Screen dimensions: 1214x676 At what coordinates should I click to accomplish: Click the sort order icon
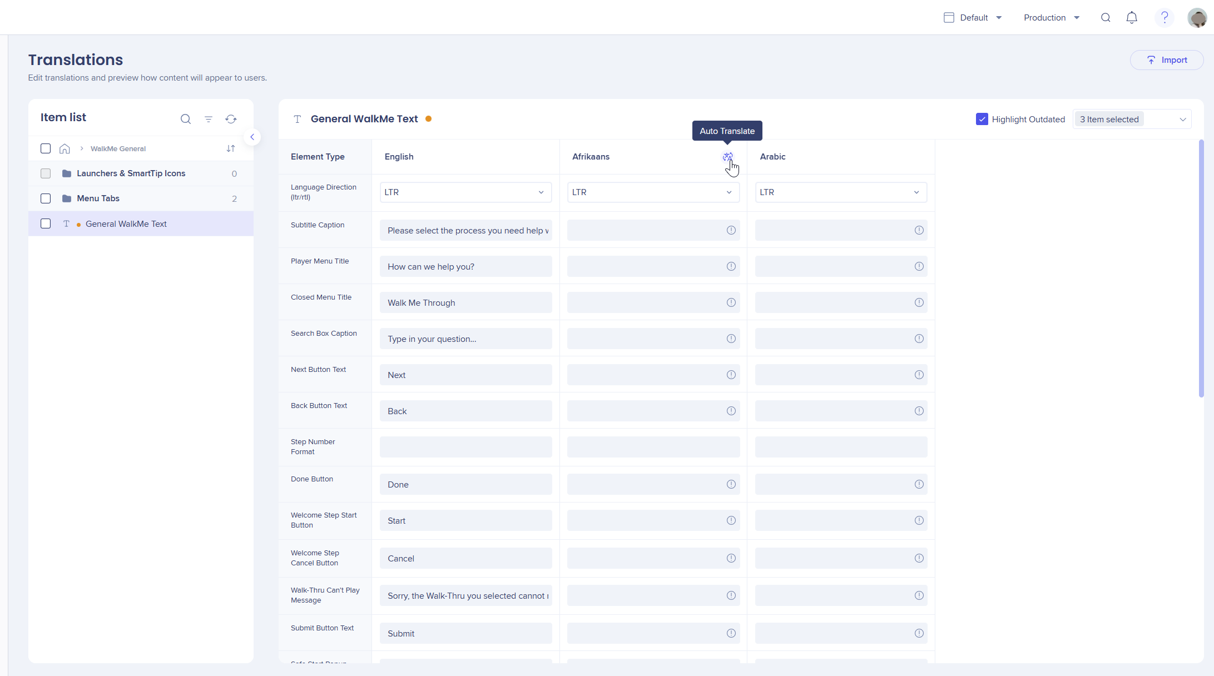click(x=231, y=148)
